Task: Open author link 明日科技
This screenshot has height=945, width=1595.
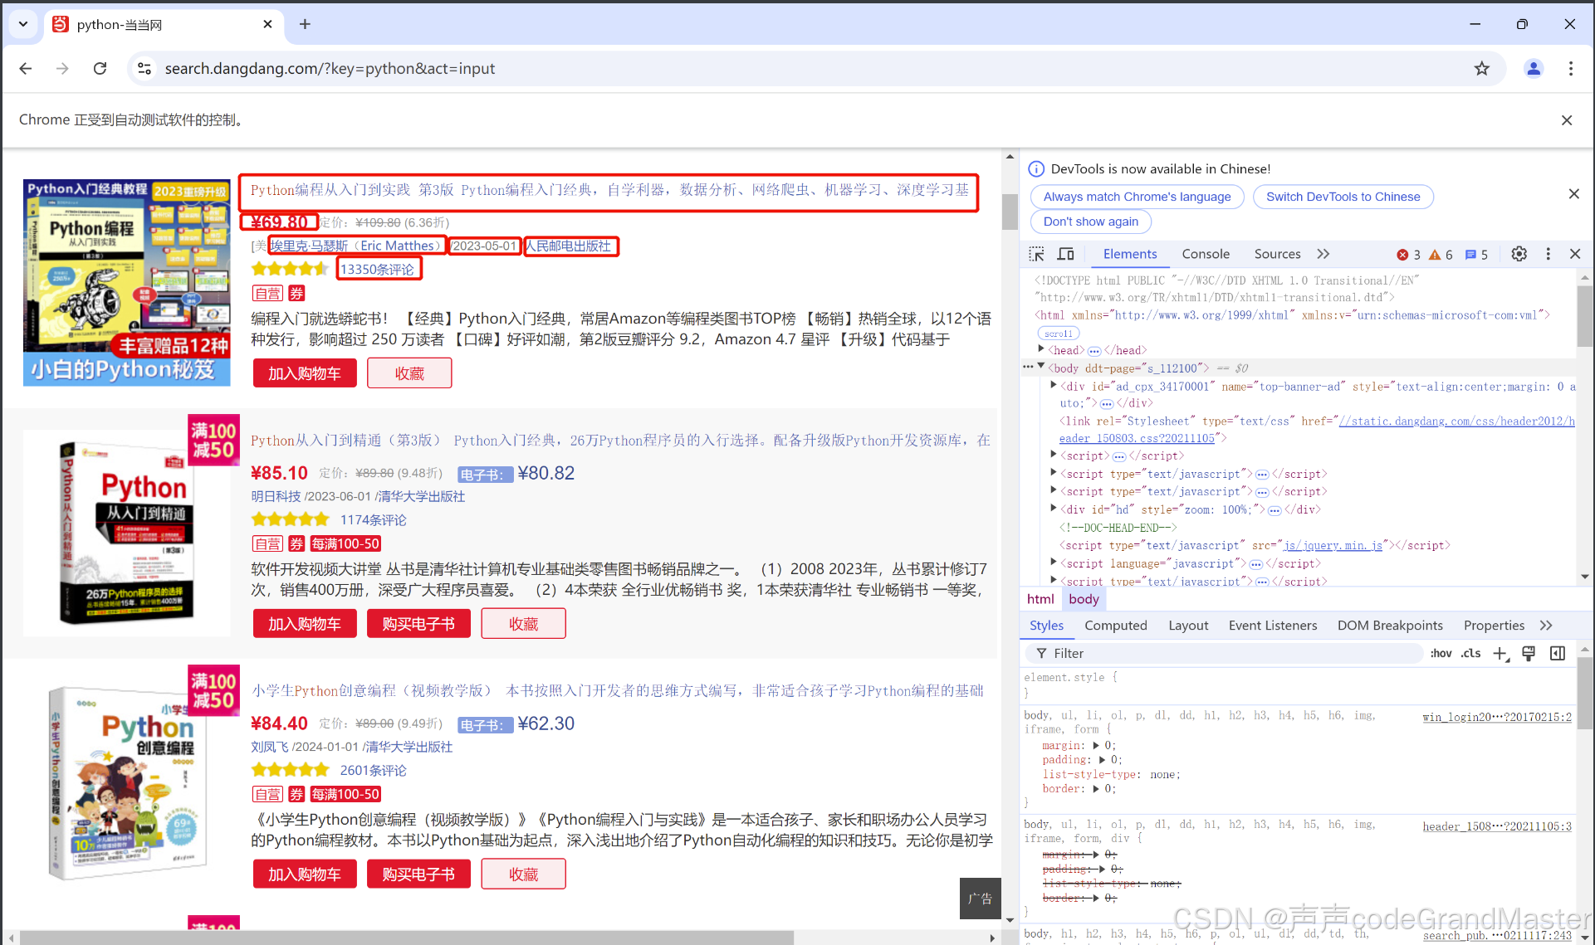Action: pyautogui.click(x=276, y=496)
